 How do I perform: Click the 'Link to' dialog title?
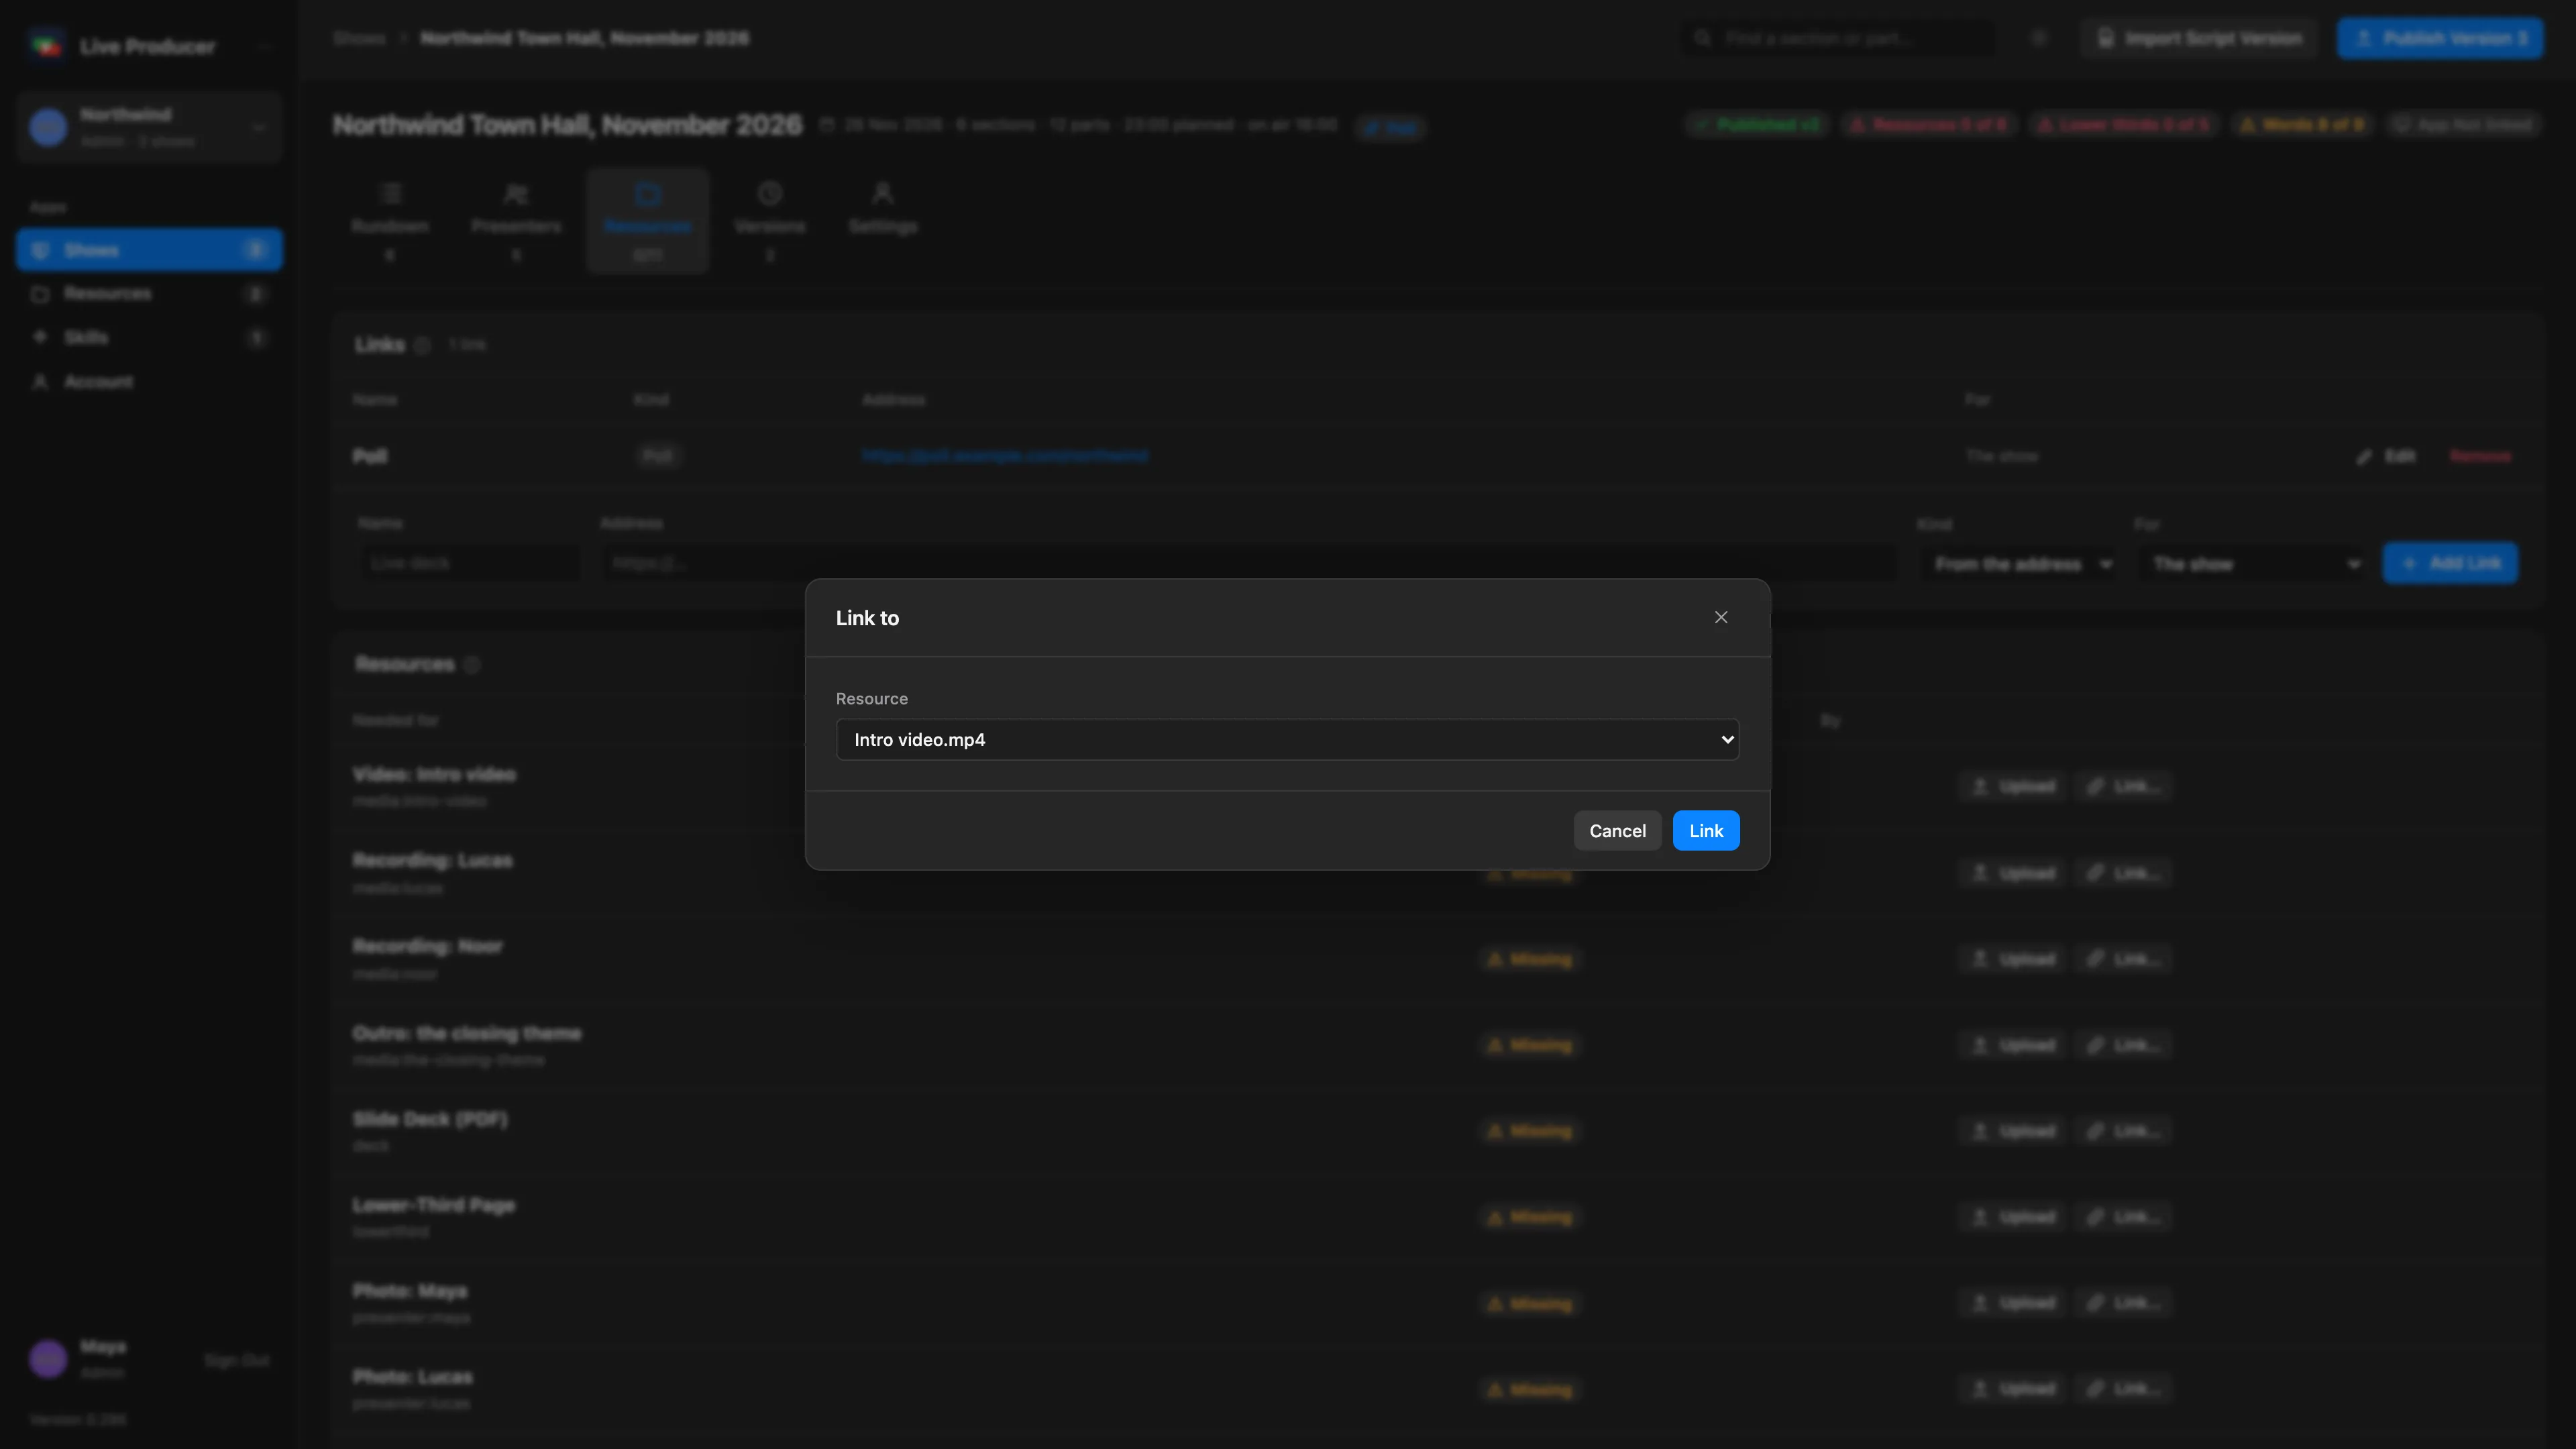(867, 618)
